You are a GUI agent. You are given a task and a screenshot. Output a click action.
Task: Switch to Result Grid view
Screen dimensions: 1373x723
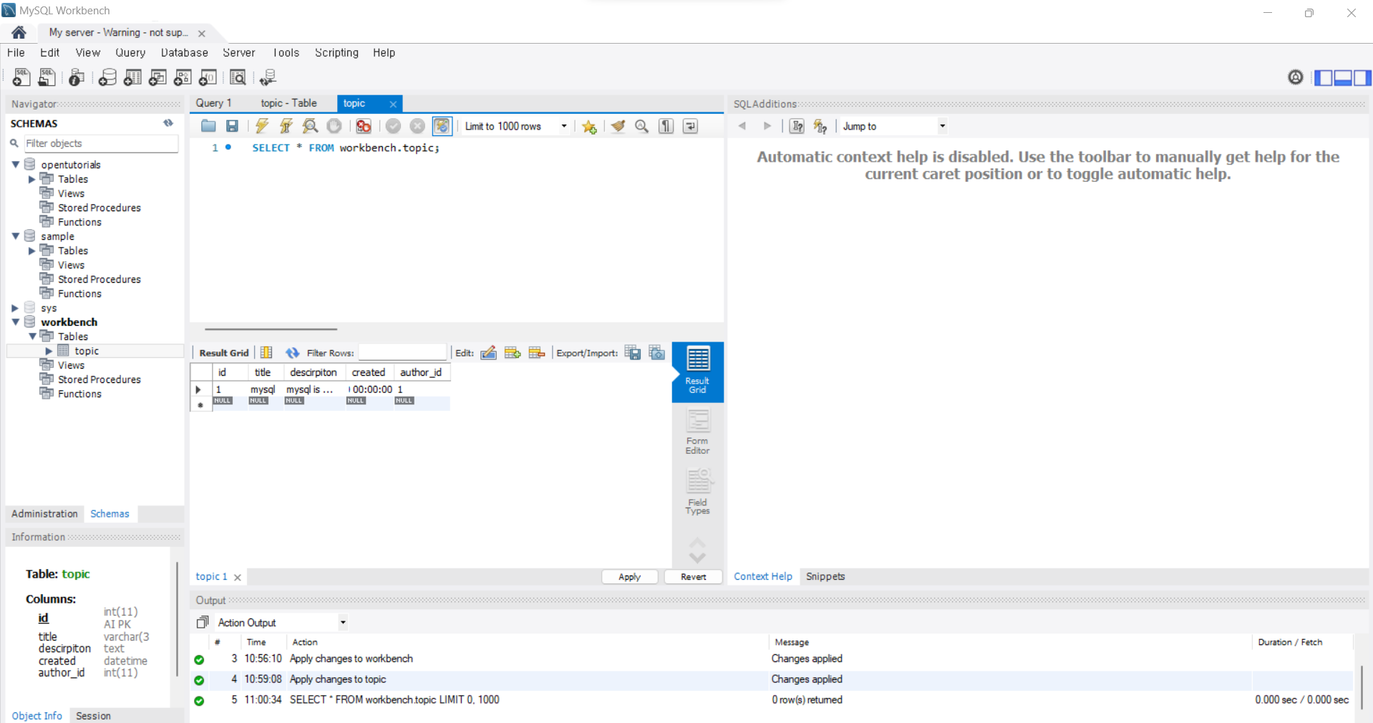click(x=697, y=371)
